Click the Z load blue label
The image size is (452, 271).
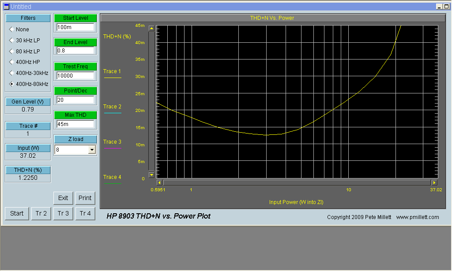75,139
